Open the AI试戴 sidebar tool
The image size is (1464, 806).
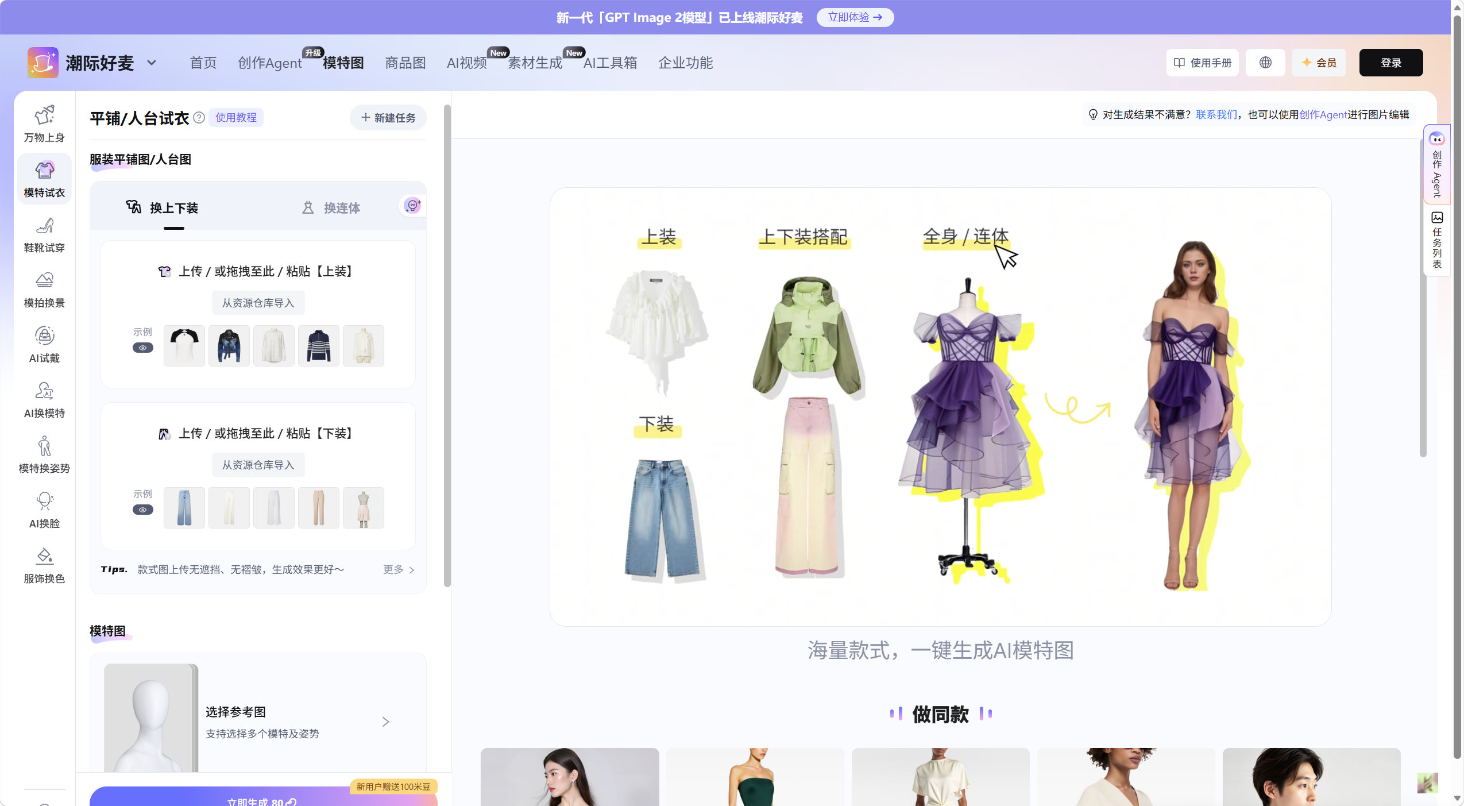[44, 345]
